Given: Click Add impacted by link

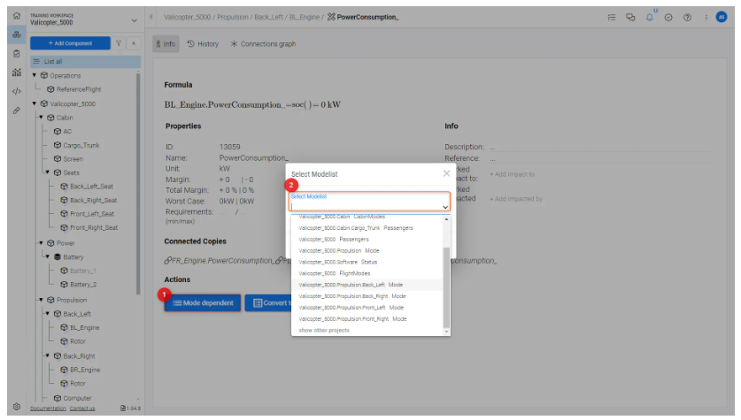Looking at the screenshot, I should [x=516, y=199].
